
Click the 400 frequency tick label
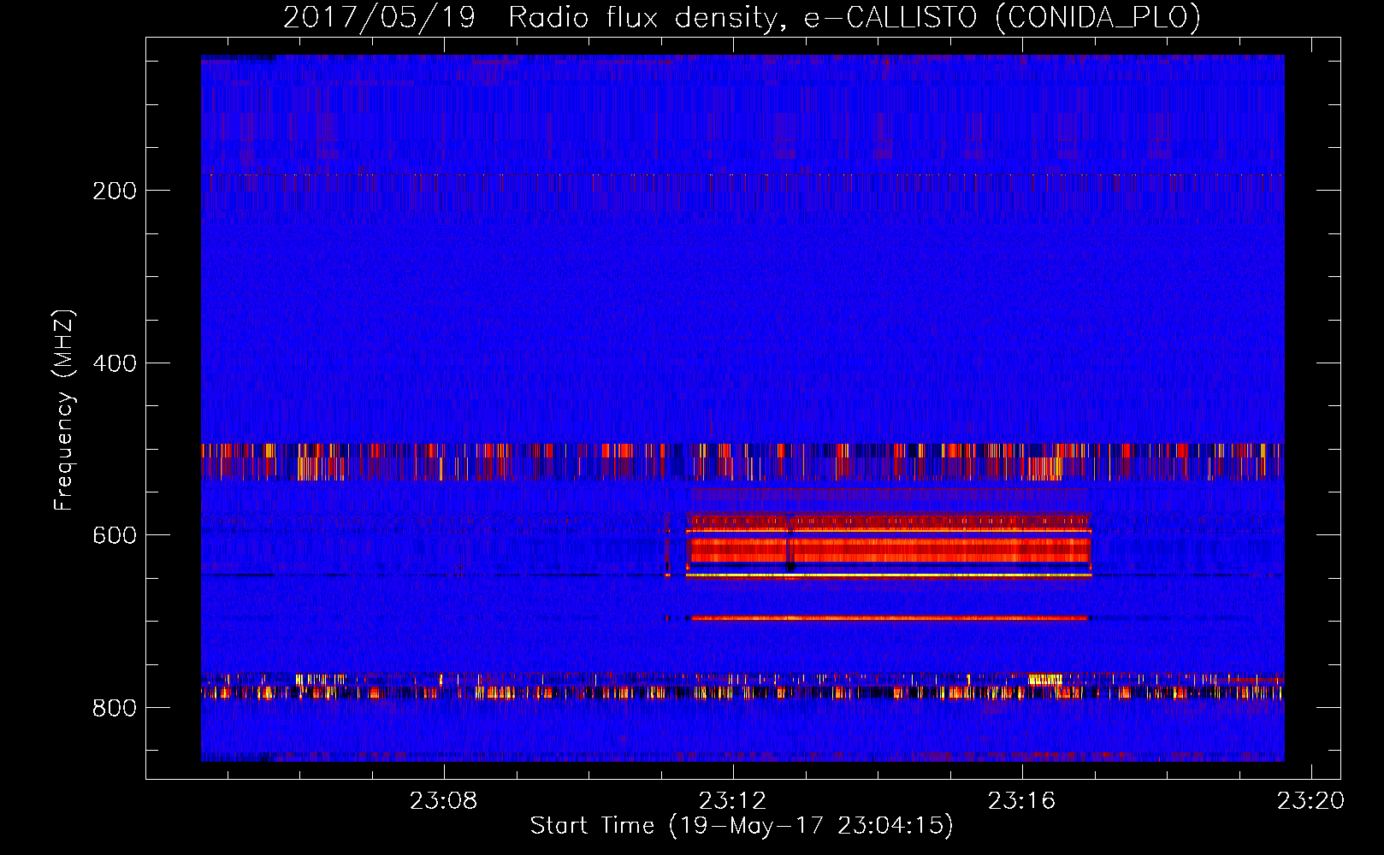point(115,363)
